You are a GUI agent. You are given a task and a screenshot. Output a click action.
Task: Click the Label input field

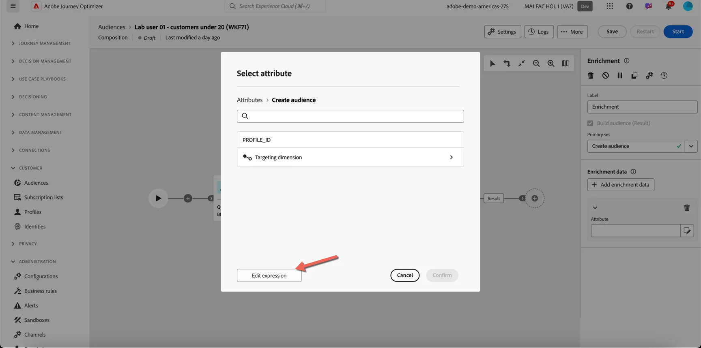click(642, 107)
